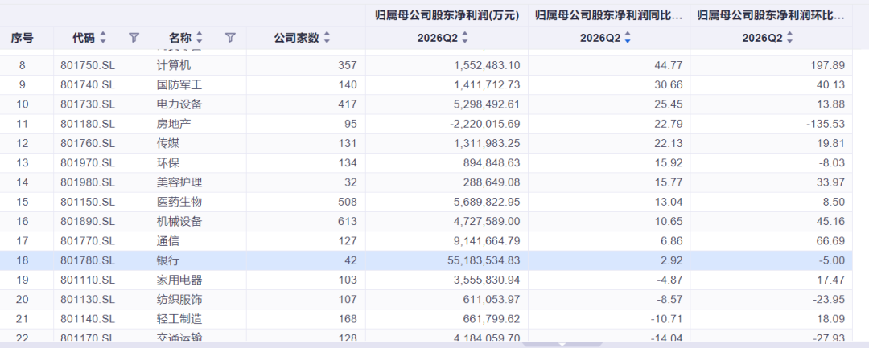The image size is (869, 348).
Task: Click year-over-year value -10.71
Action: (x=667, y=319)
